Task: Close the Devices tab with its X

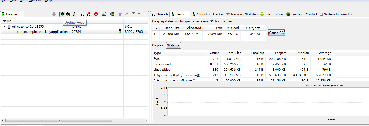Action: 21,14
